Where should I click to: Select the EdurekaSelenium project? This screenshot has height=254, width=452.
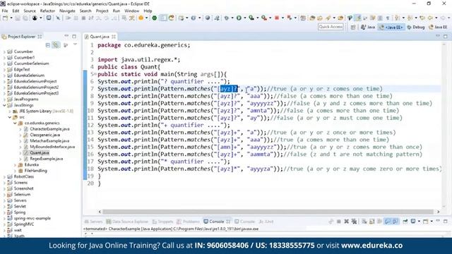point(29,75)
